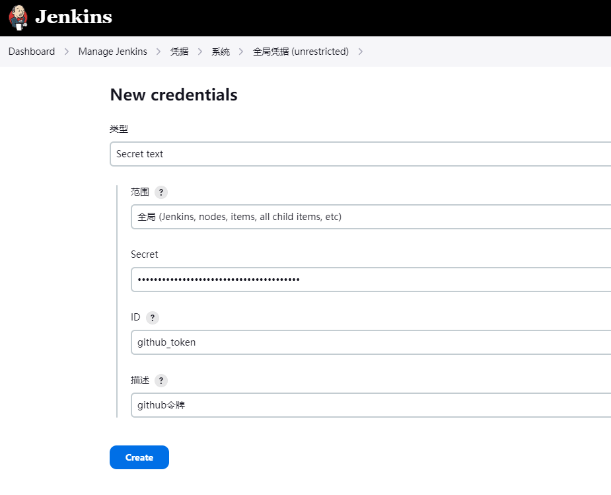611x495 pixels.
Task: Click the Jenkins header title text
Action: coord(73,17)
